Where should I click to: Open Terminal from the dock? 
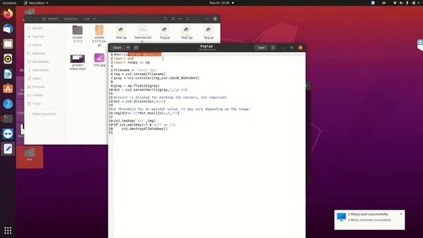8,119
